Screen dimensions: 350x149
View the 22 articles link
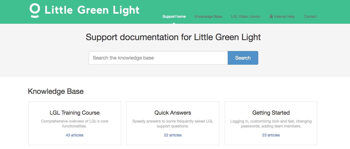pyautogui.click(x=173, y=135)
